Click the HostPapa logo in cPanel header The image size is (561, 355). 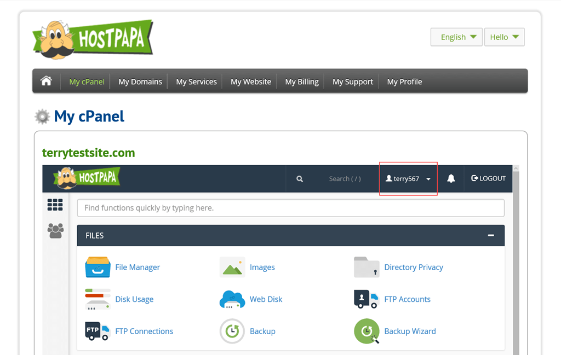pyautogui.click(x=87, y=177)
